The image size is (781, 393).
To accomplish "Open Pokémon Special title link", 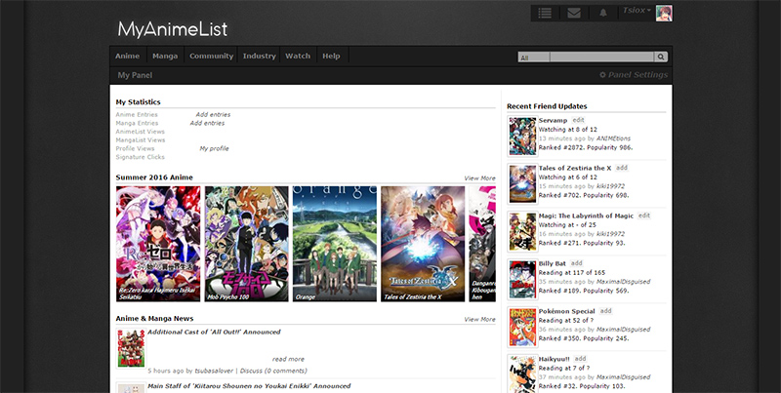I will [567, 311].
